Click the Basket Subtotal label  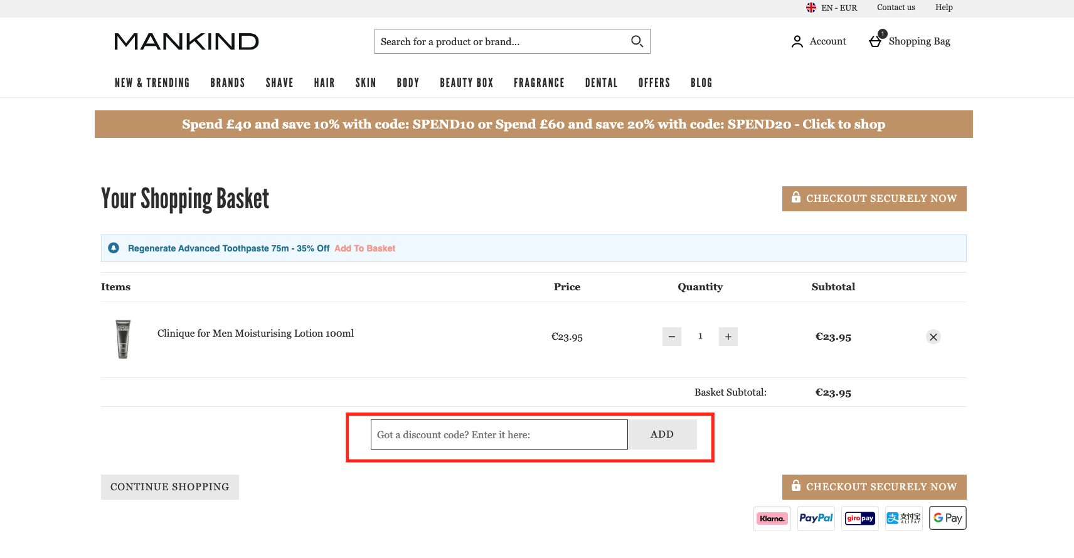click(x=730, y=392)
